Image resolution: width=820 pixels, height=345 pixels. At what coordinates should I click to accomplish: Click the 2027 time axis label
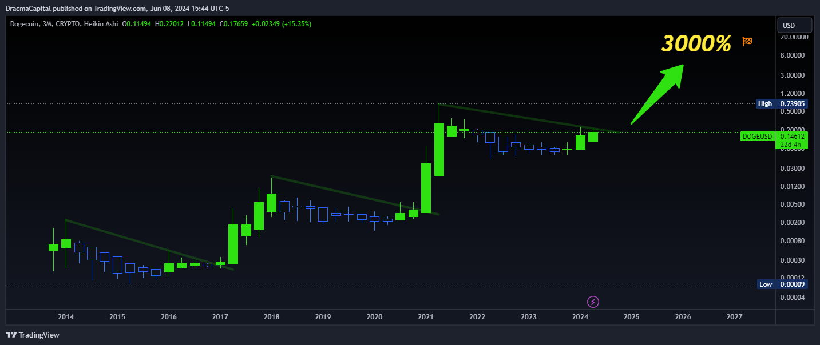click(x=734, y=316)
